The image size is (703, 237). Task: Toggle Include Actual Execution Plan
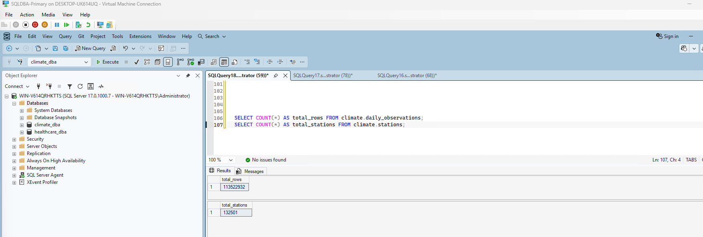[180, 62]
